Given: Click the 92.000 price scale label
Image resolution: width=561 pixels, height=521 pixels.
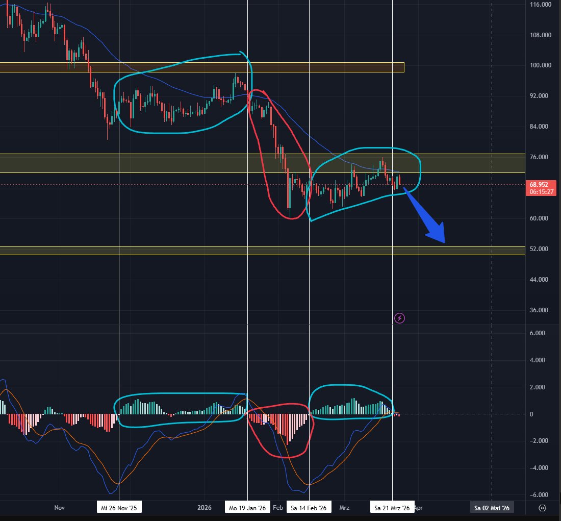Looking at the screenshot, I should click(x=539, y=95).
